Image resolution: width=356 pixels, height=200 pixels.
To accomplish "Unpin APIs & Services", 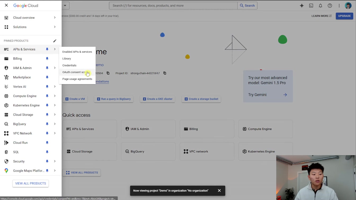I will (47, 49).
